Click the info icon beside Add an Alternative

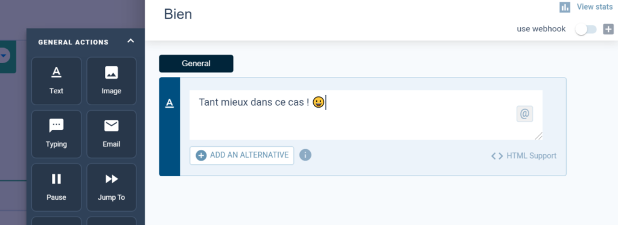pyautogui.click(x=305, y=155)
